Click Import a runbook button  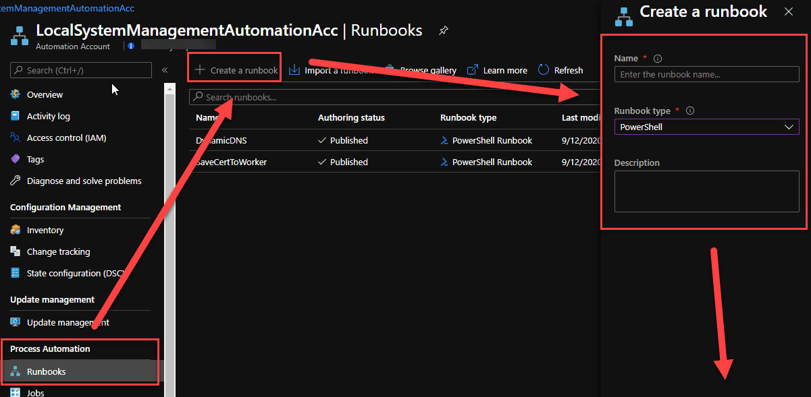point(331,70)
